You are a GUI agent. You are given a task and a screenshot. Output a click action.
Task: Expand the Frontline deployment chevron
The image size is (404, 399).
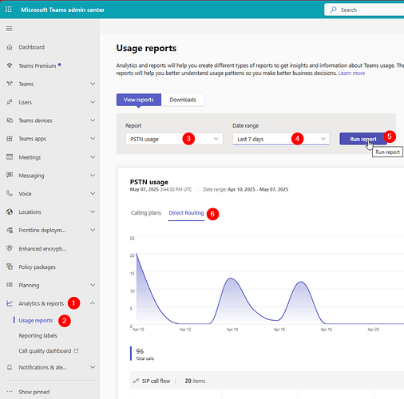pyautogui.click(x=93, y=230)
